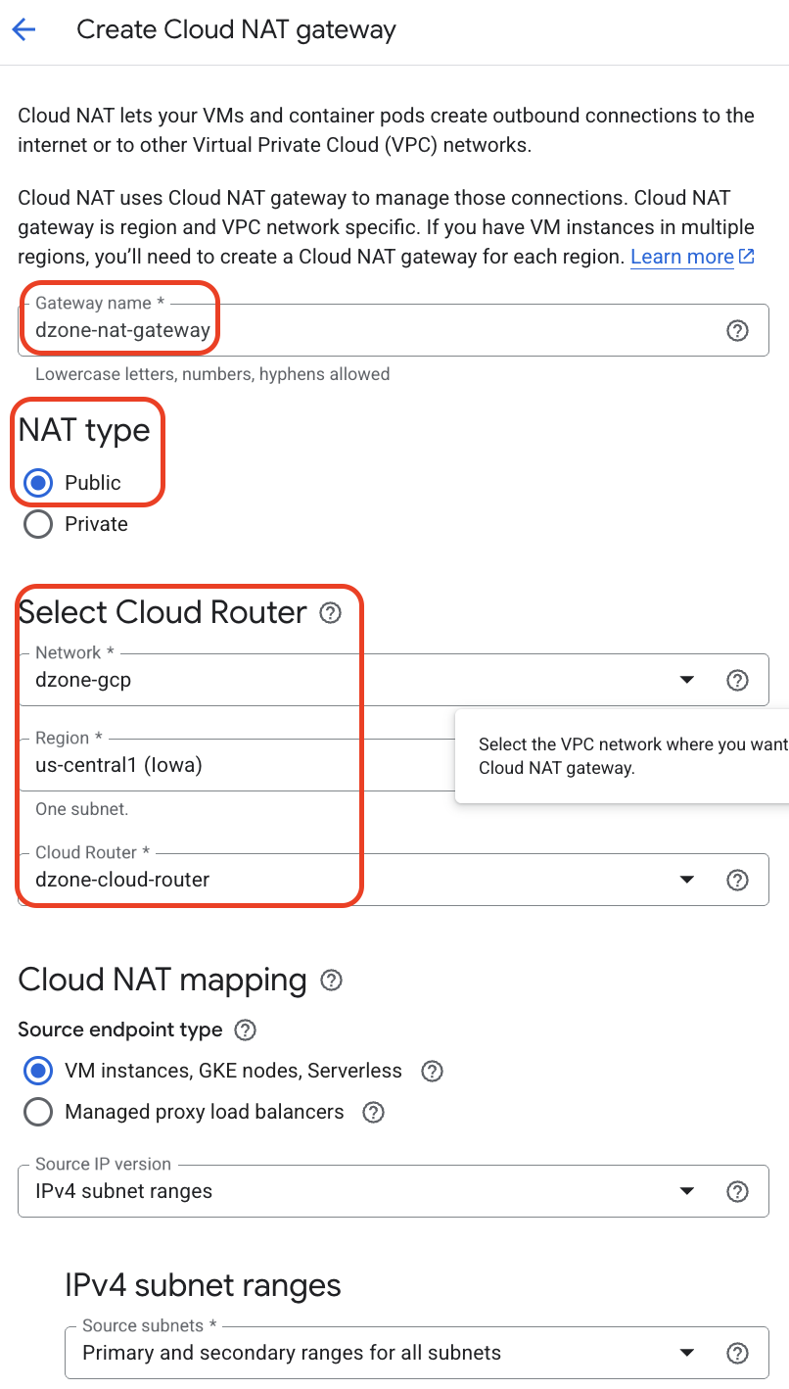Image resolution: width=789 pixels, height=1389 pixels.
Task: Select the Private NAT type
Action: click(x=37, y=524)
